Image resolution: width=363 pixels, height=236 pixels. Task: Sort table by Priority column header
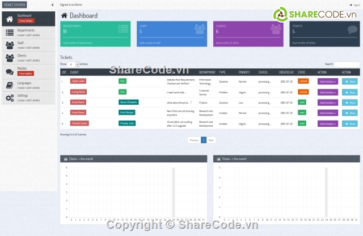click(x=244, y=72)
